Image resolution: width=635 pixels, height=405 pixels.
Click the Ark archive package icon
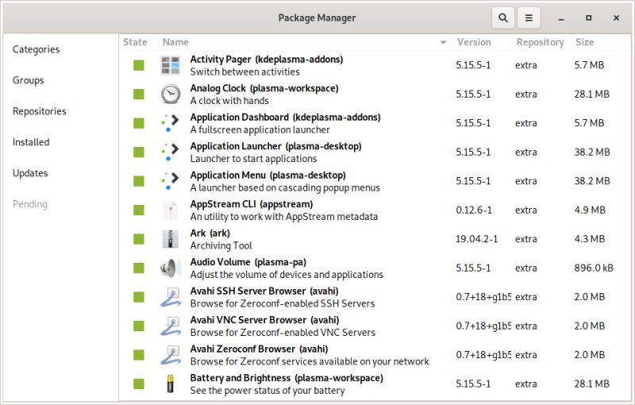[x=171, y=239]
